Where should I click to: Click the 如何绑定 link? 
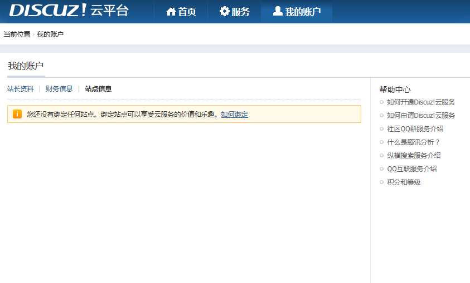point(234,114)
